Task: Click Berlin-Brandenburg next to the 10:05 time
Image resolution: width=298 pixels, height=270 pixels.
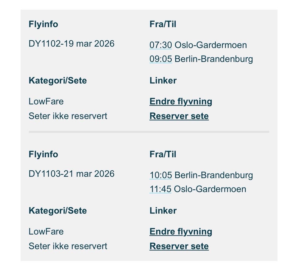Action: pos(214,175)
